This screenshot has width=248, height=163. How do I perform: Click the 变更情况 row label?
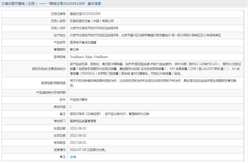click(60, 150)
